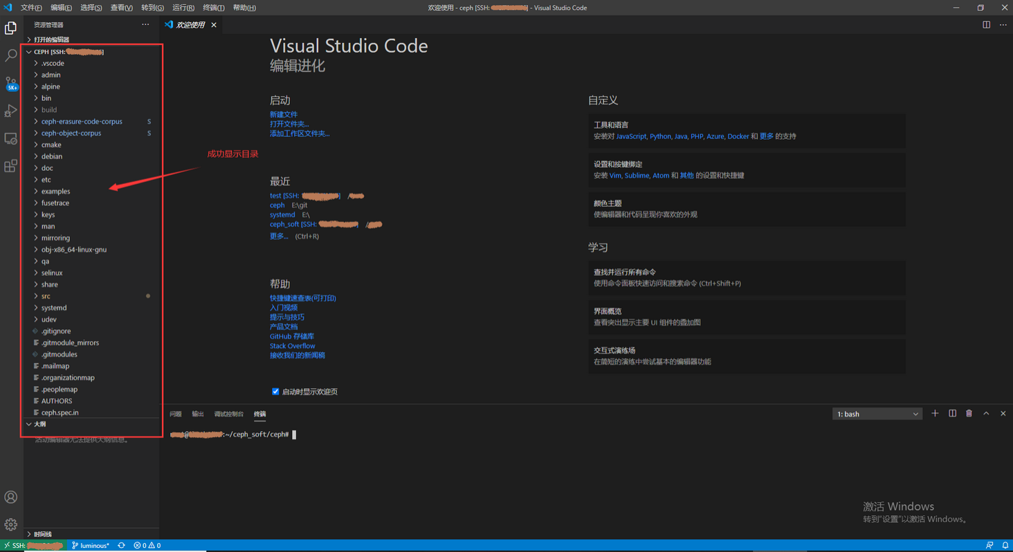The height and width of the screenshot is (552, 1013).
Task: Click the SSH remote indicator in status bar
Action: (x=33, y=546)
